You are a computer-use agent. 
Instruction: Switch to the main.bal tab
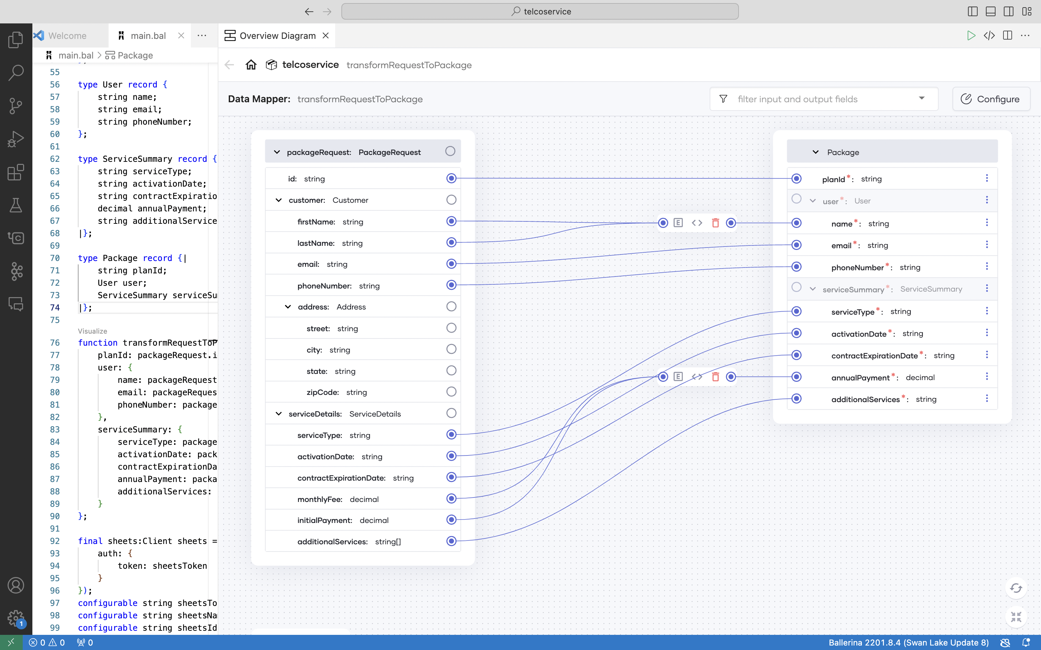pos(148,36)
